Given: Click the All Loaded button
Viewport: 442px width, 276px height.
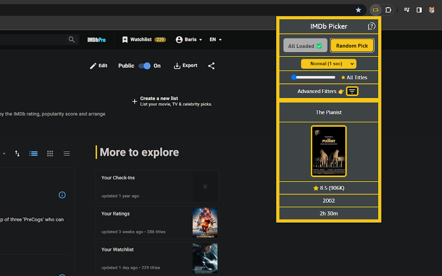Looking at the screenshot, I should point(305,45).
